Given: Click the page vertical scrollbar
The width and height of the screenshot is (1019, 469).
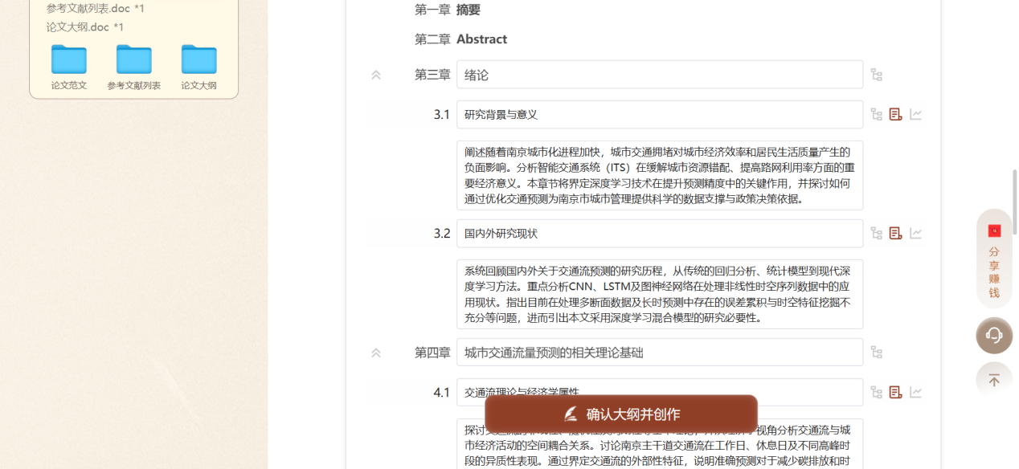Looking at the screenshot, I should pos(1015,202).
